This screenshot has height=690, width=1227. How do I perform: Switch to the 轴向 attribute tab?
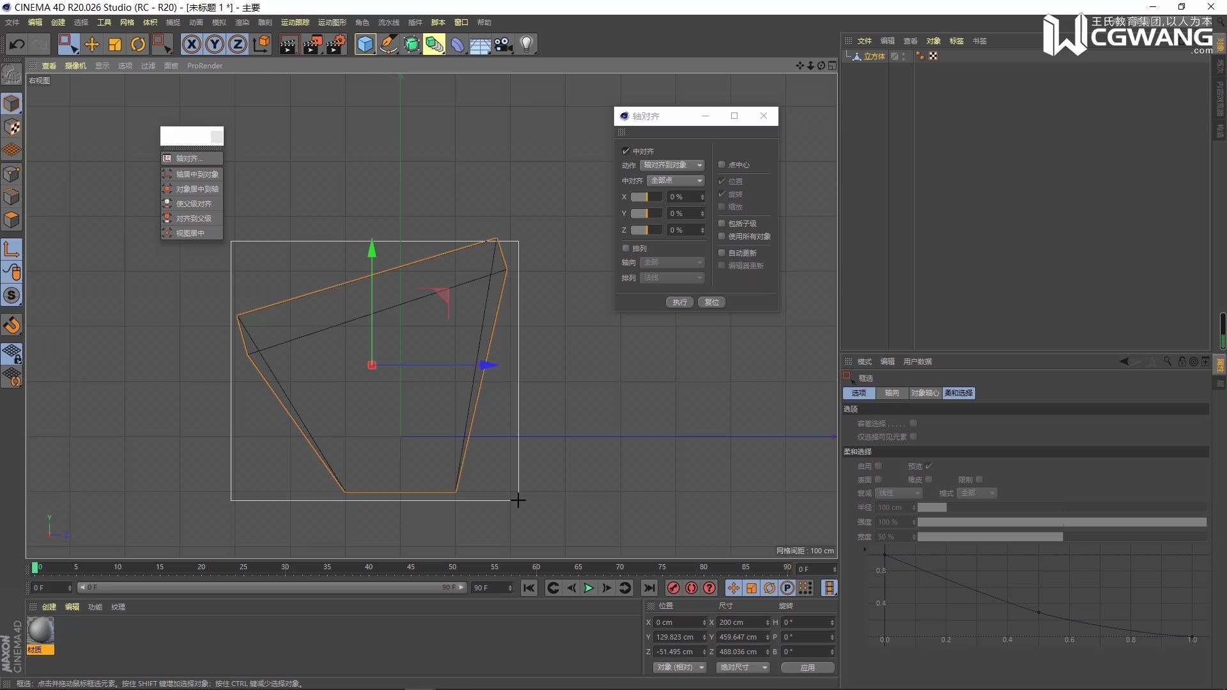coord(891,393)
